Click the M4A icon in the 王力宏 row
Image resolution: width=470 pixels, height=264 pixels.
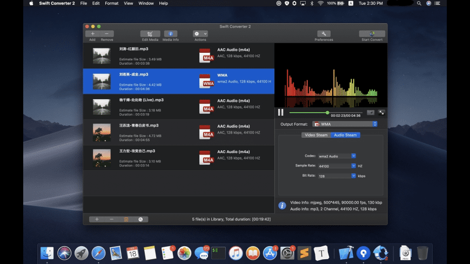(x=206, y=158)
